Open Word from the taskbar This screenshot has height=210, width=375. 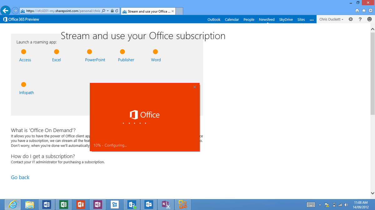tap(47, 204)
